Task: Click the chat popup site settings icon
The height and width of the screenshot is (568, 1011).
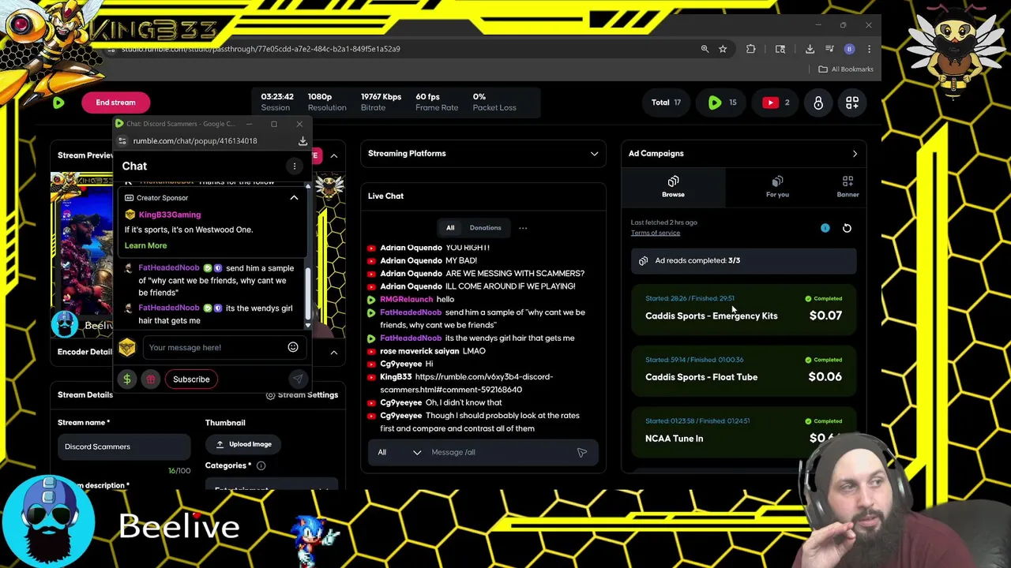Action: coord(123,141)
